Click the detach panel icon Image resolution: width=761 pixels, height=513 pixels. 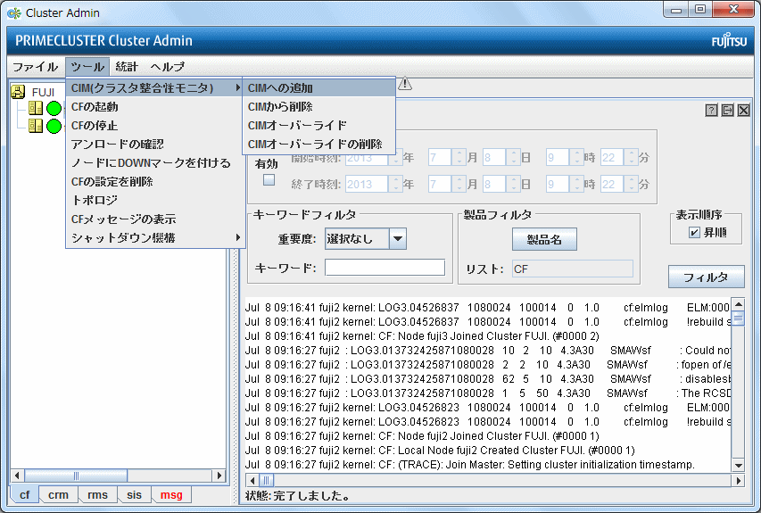click(727, 110)
